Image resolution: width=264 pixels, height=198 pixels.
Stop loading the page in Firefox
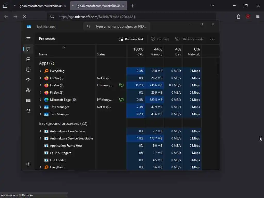[x=25, y=16]
